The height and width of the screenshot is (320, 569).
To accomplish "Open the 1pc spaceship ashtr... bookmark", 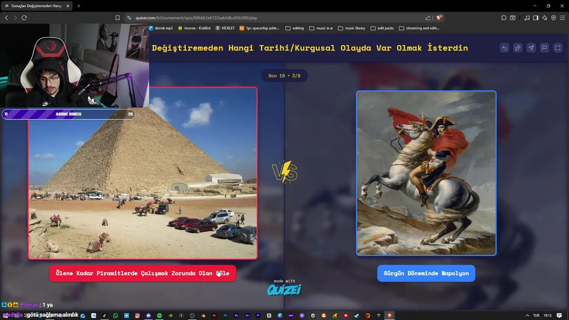I will tap(260, 28).
